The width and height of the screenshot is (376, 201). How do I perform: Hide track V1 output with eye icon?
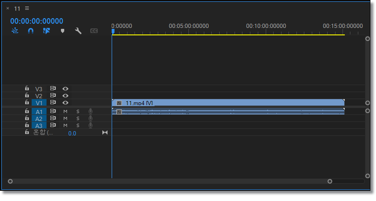(65, 103)
